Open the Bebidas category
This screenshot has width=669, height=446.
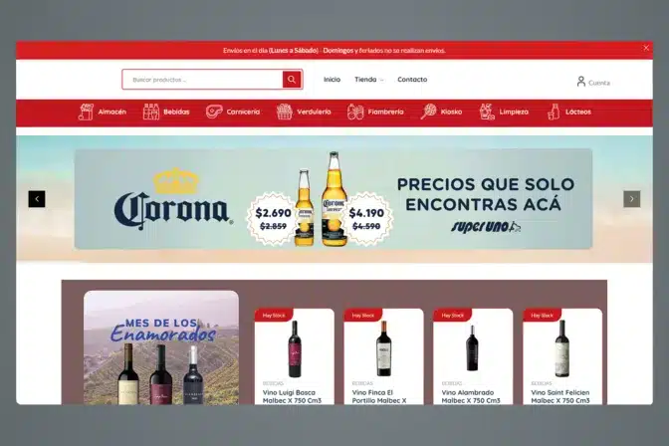click(x=176, y=111)
